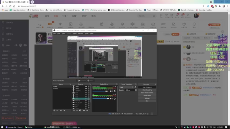The image size is (230, 129).
Task: Toggle lock on Cam source
Action: tap(89, 93)
